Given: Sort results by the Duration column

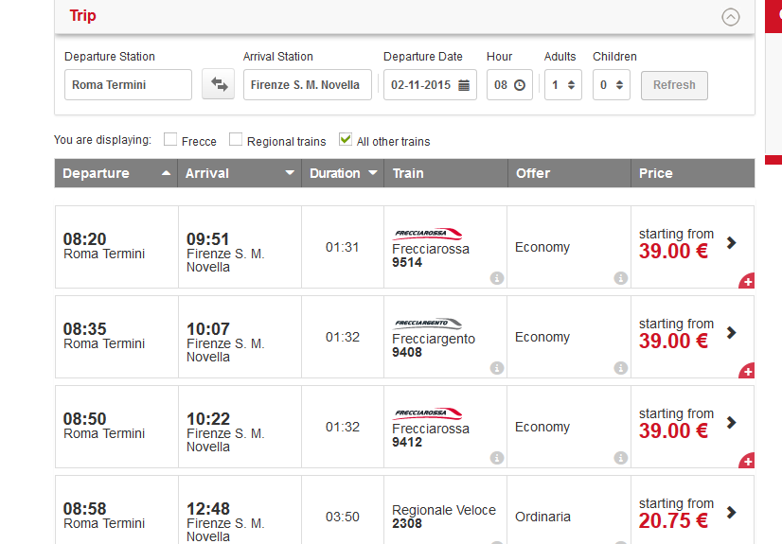Looking at the screenshot, I should click(x=343, y=173).
